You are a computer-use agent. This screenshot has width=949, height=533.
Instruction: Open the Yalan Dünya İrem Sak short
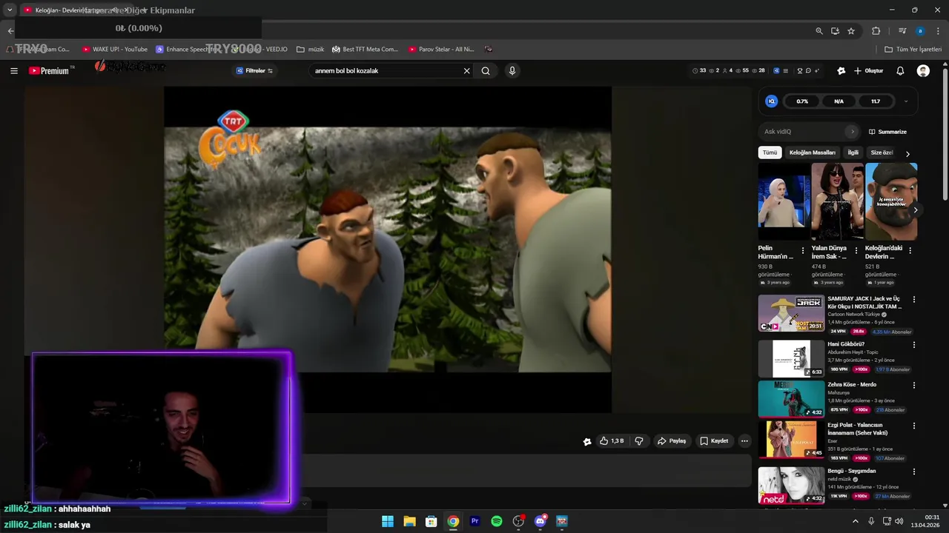coord(837,201)
